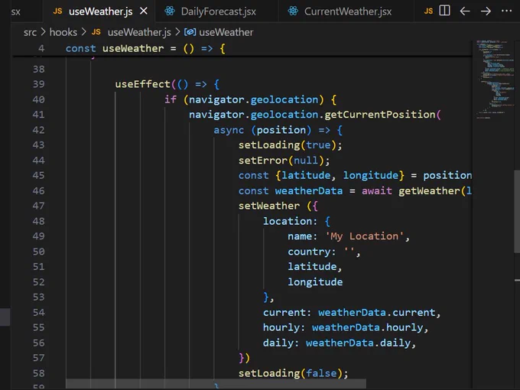Select the useWeather.js editor tab
Screen dimensions: 520x390
click(99, 11)
